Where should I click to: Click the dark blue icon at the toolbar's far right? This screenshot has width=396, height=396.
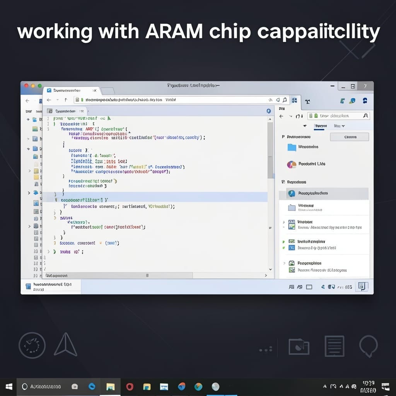(x=365, y=101)
